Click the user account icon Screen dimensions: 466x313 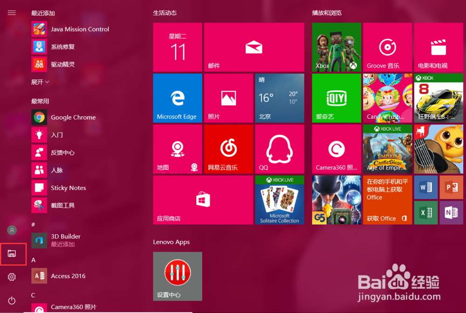12,230
